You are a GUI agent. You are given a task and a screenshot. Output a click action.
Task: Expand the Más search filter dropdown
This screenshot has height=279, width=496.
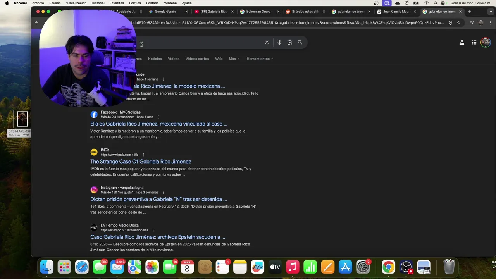coord(234,59)
